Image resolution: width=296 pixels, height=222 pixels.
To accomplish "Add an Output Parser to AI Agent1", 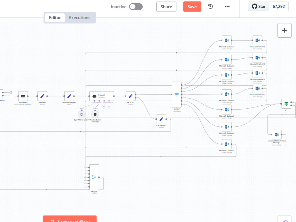I will pos(109,107).
